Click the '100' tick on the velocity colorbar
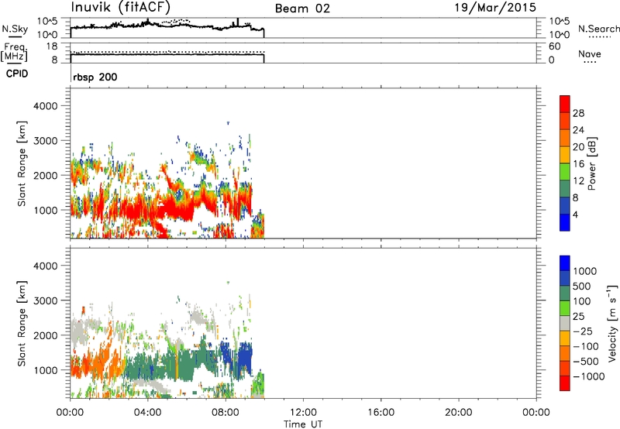620x429 pixels. tap(582, 301)
